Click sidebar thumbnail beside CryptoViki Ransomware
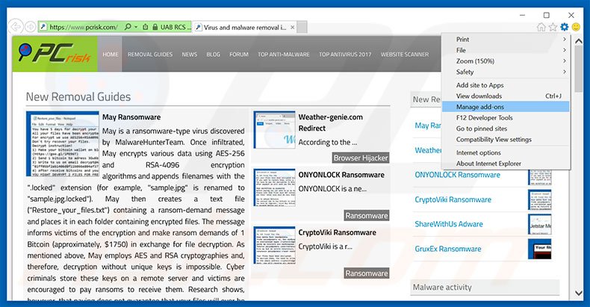Image resolution: width=590 pixels, height=307 pixels. (540, 199)
